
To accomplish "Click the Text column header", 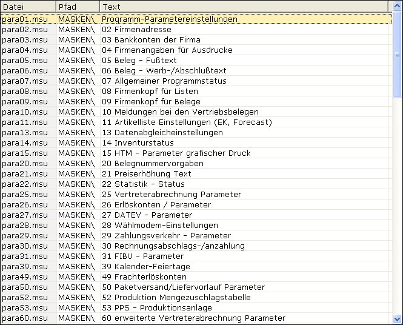I will click(242, 7).
